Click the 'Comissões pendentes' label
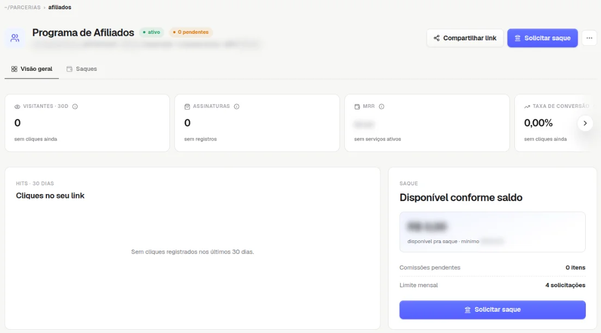601x333 pixels. click(x=430, y=268)
